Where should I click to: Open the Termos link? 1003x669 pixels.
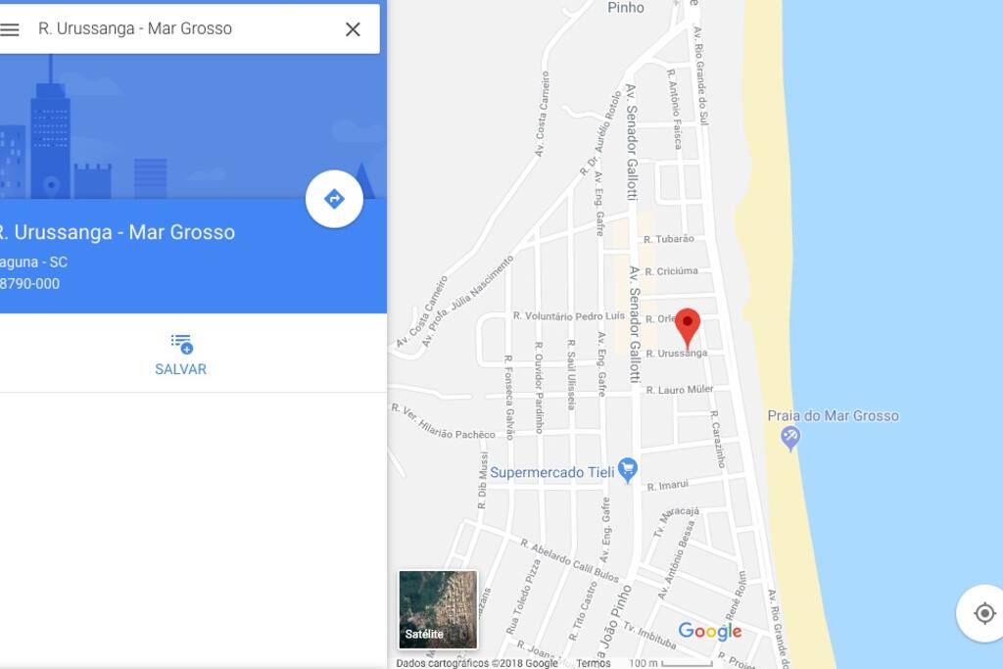[x=593, y=663]
